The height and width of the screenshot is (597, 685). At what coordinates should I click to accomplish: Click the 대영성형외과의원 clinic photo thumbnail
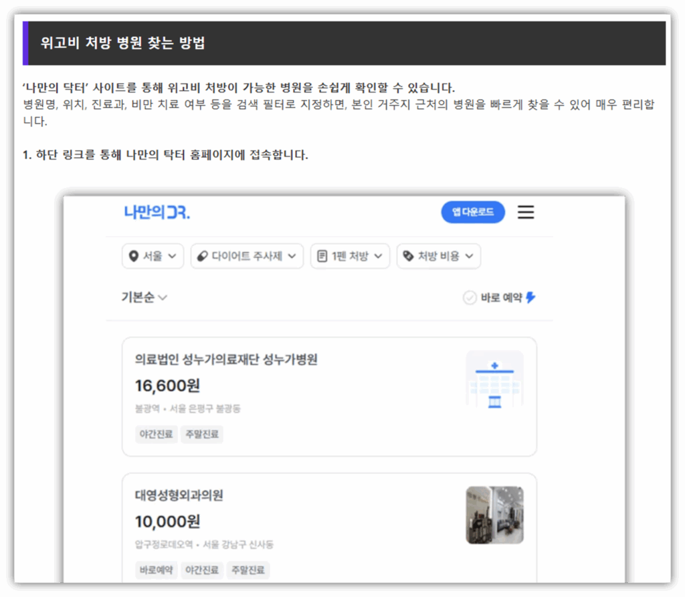coord(494,515)
